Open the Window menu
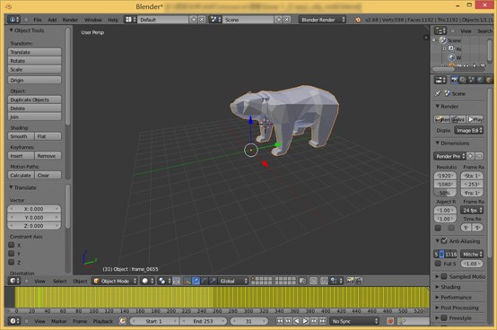This screenshot has height=330, width=497. (x=93, y=20)
